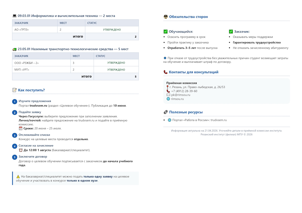
Task: Click the step 5 number badge
Action: [14, 157]
